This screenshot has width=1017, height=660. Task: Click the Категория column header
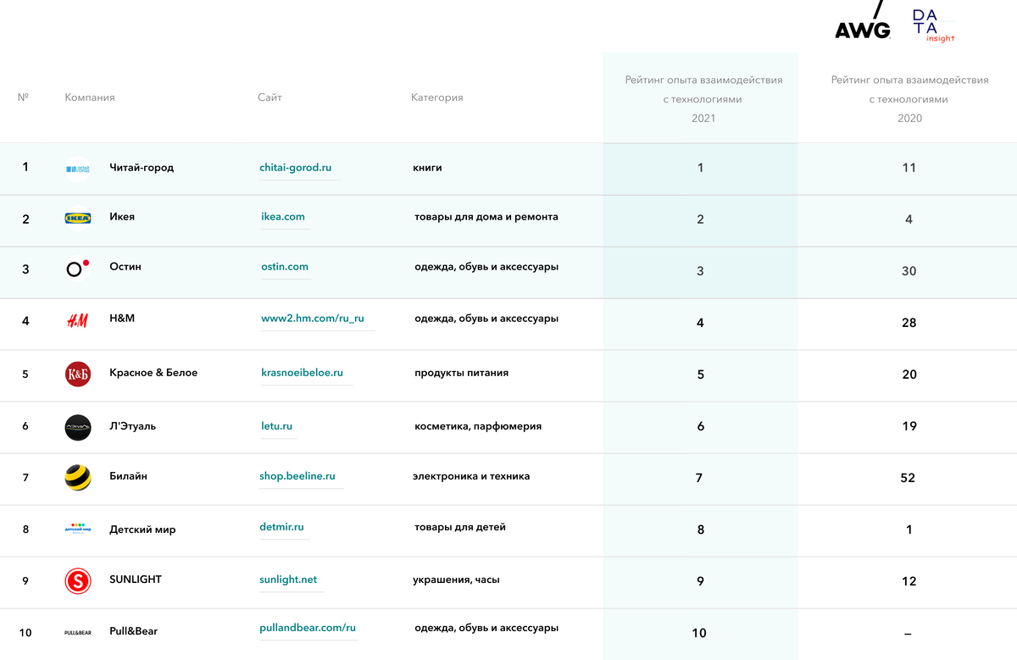[437, 97]
